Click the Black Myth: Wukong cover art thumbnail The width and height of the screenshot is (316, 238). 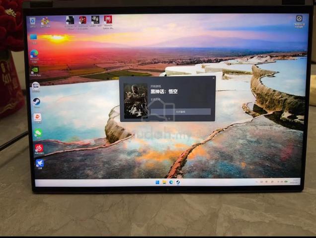(x=136, y=101)
